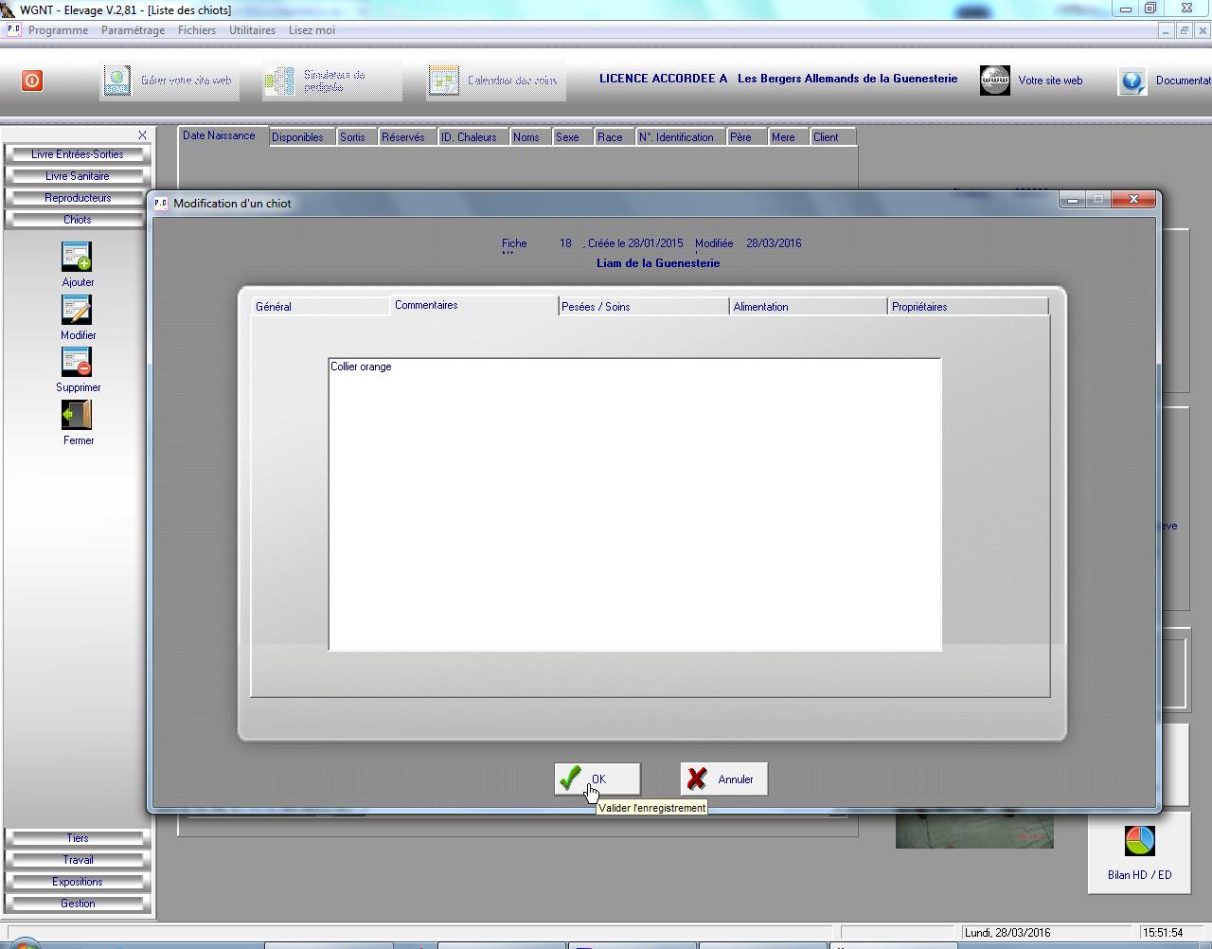Click the Fermer door icon
This screenshot has height=949, width=1212.
77,416
